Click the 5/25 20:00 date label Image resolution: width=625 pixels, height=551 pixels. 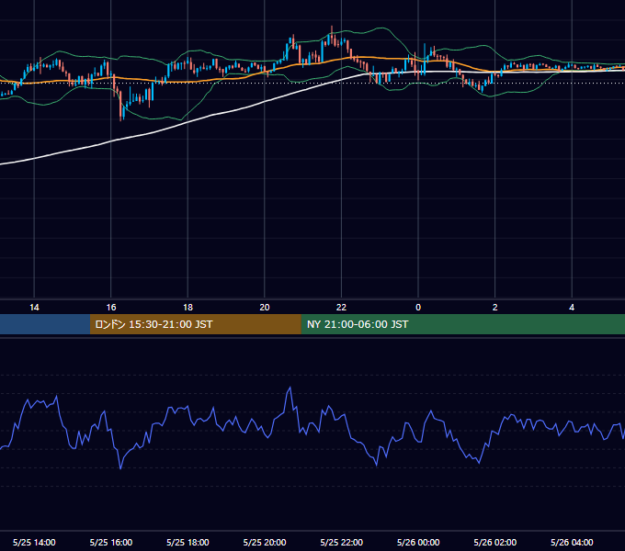coord(265,542)
